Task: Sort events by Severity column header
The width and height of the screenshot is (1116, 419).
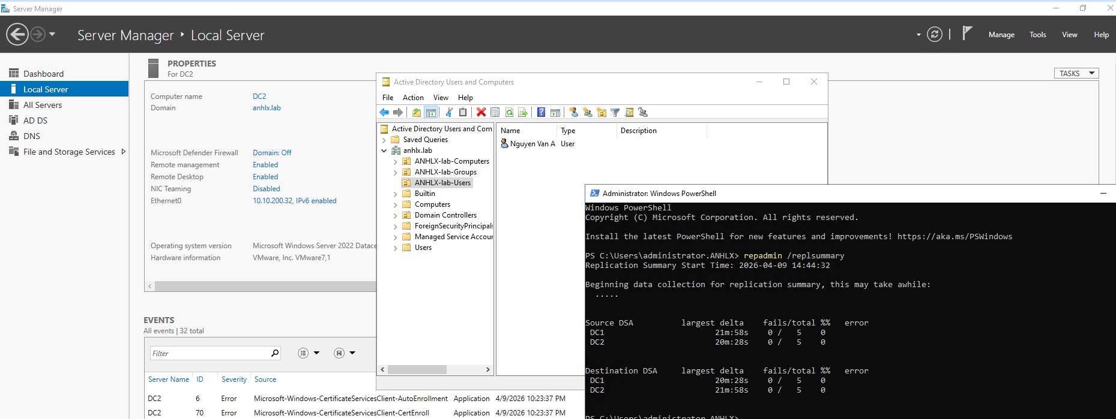Action: [234, 379]
